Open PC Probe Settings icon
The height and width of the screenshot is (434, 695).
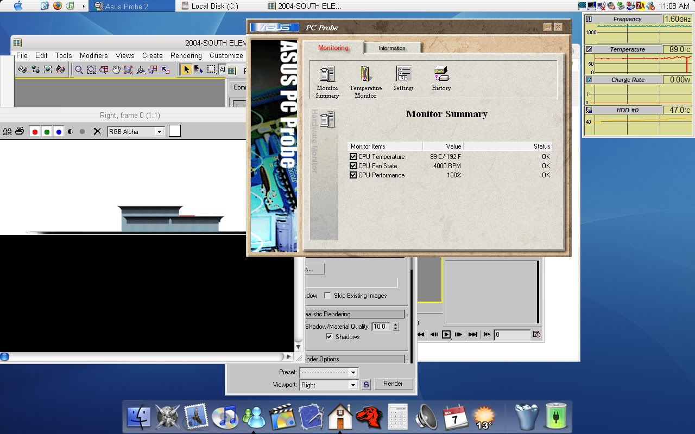click(x=403, y=79)
